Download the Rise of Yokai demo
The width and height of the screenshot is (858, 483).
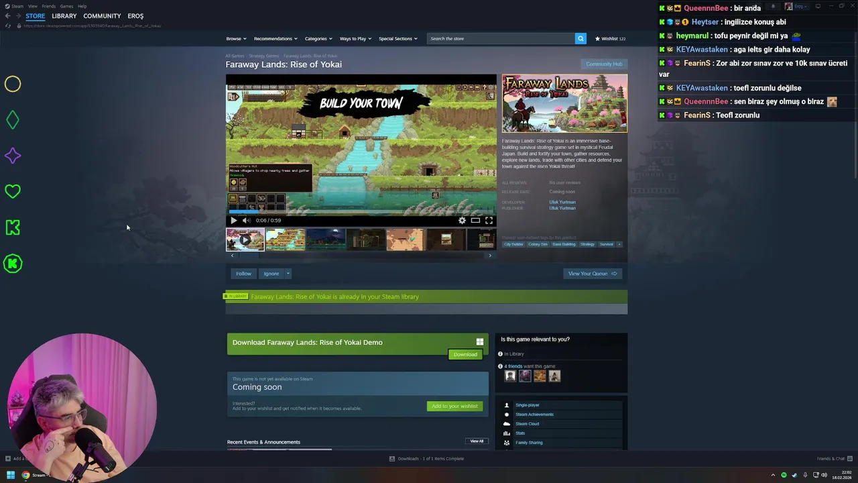[x=465, y=354]
